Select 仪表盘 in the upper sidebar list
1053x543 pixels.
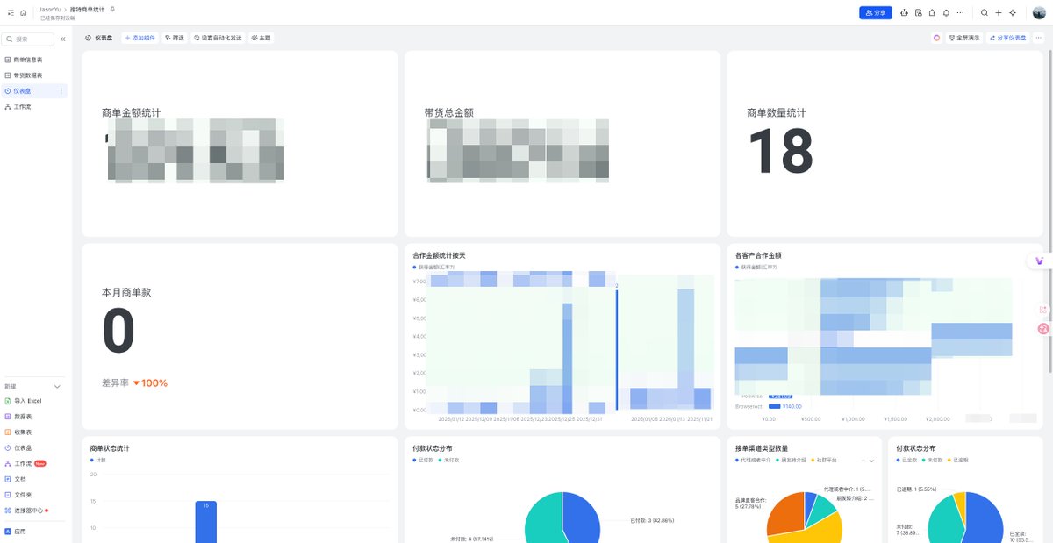(x=33, y=90)
